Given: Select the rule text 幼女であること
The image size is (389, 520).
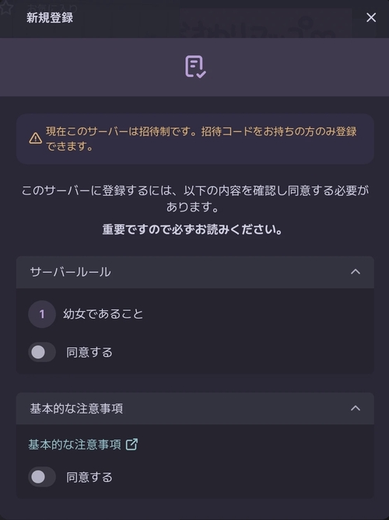Looking at the screenshot, I should [103, 314].
